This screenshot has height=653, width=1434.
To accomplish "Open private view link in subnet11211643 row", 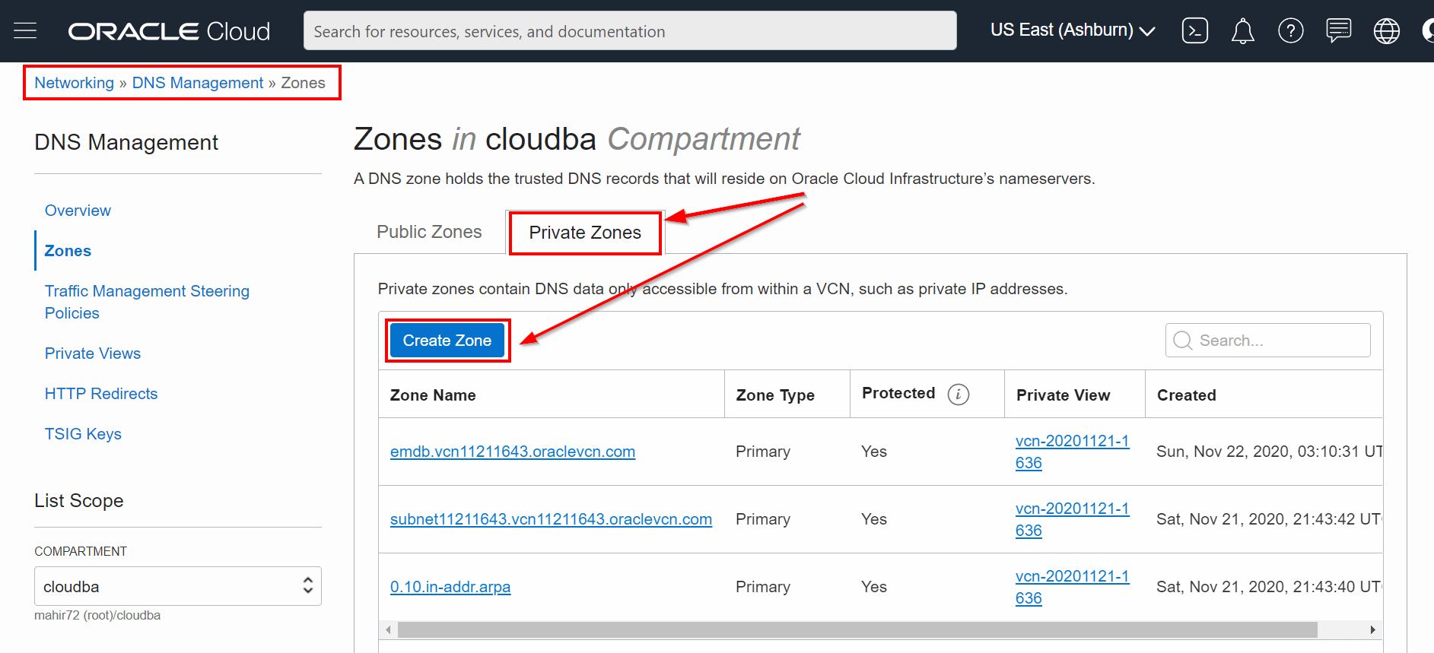I will pyautogui.click(x=1072, y=519).
